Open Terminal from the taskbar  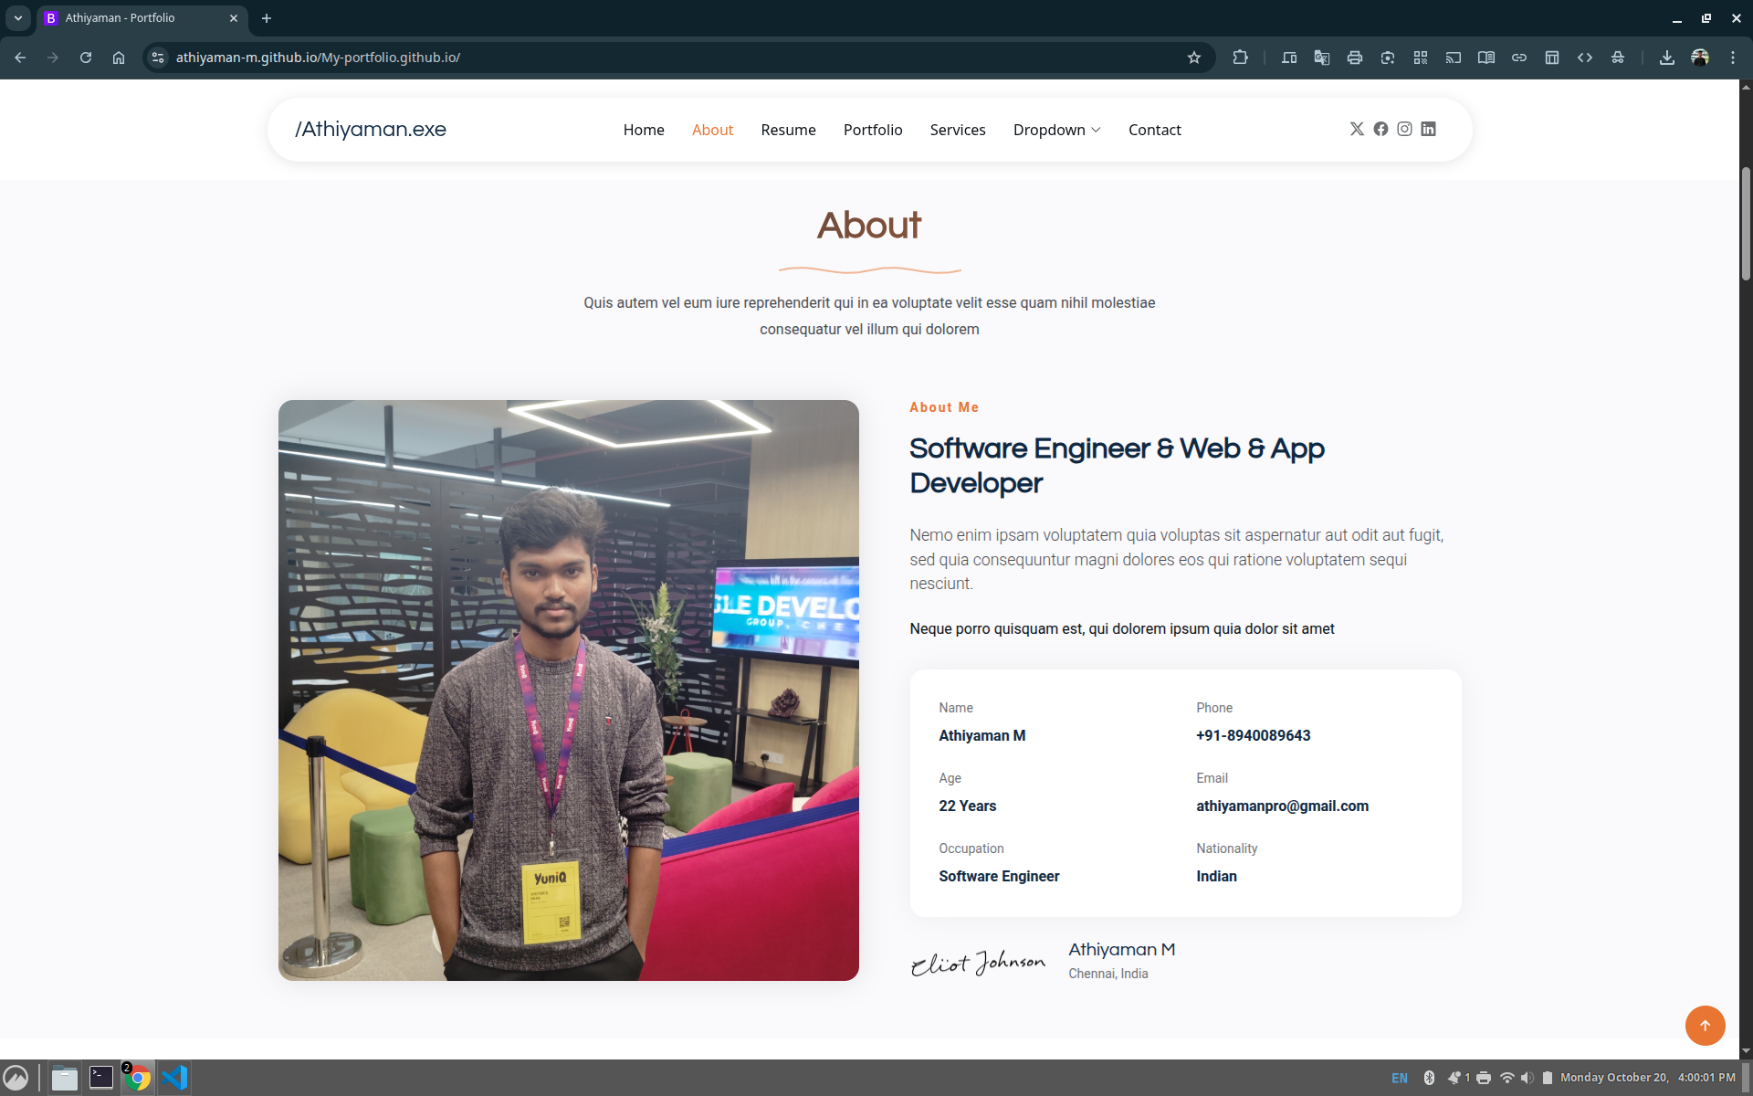point(101,1078)
